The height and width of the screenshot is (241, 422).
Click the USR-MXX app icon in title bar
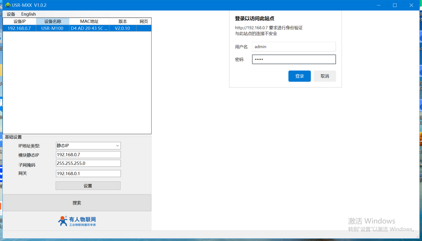(x=8, y=5)
